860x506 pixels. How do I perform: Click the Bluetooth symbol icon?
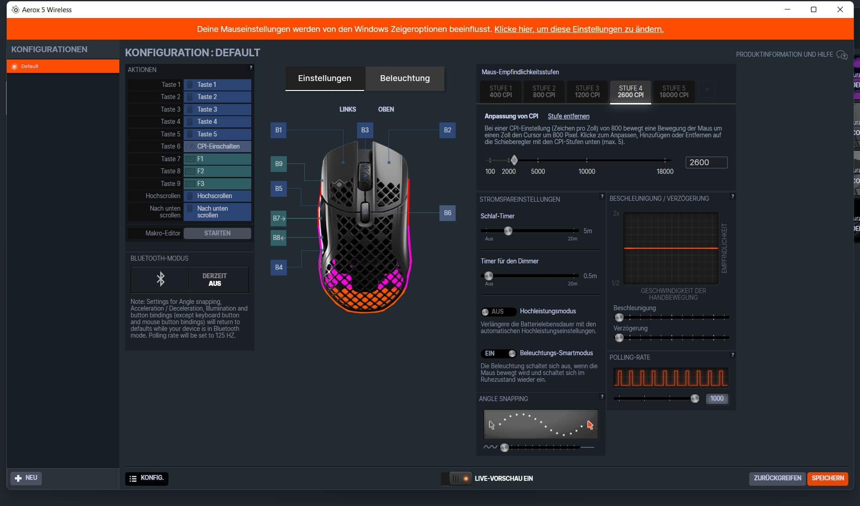pyautogui.click(x=160, y=279)
